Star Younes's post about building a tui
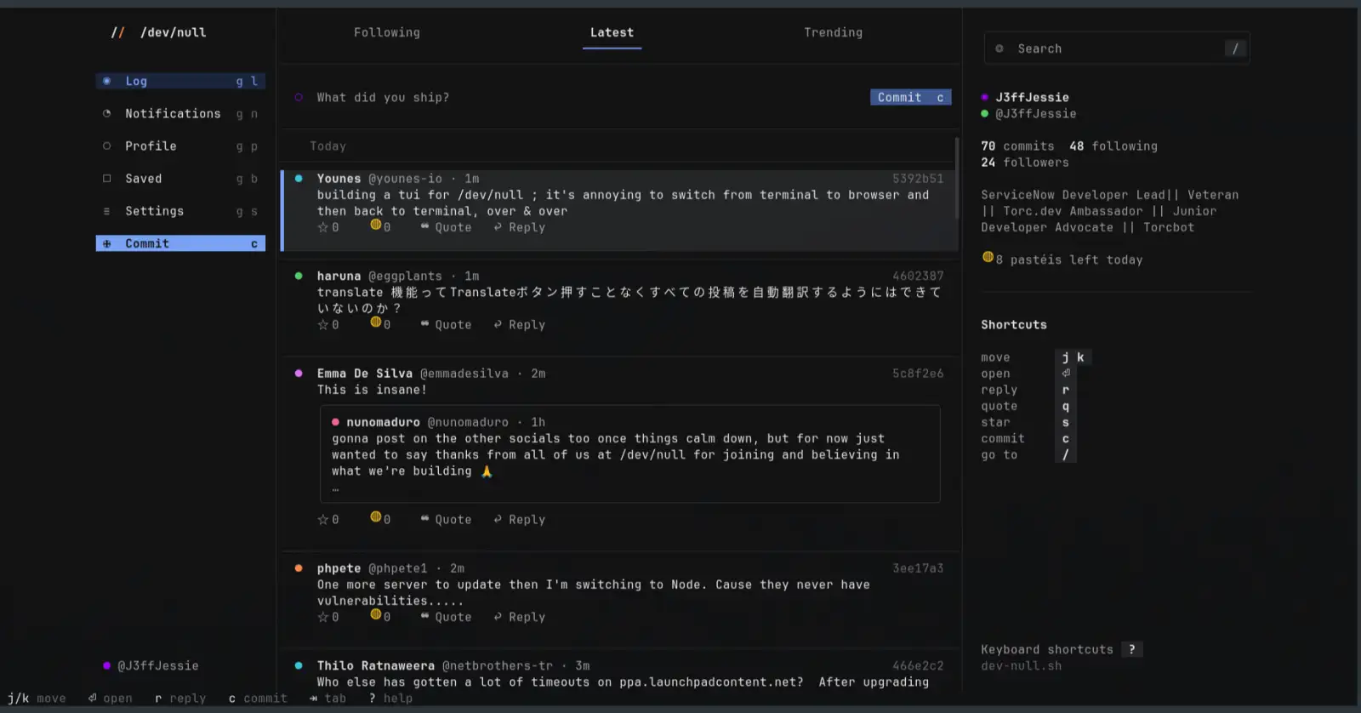Screen dimensions: 1361x713 [328, 227]
